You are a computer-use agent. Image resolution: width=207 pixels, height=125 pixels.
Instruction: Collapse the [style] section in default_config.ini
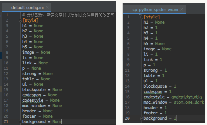(x=20, y=20)
